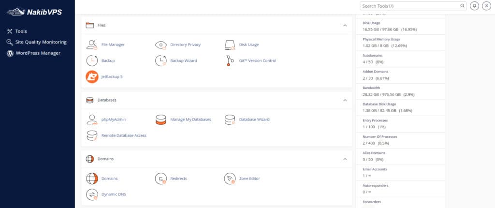Click the Dynamic DNS icon
This screenshot has height=208, width=495.
pos(92,195)
